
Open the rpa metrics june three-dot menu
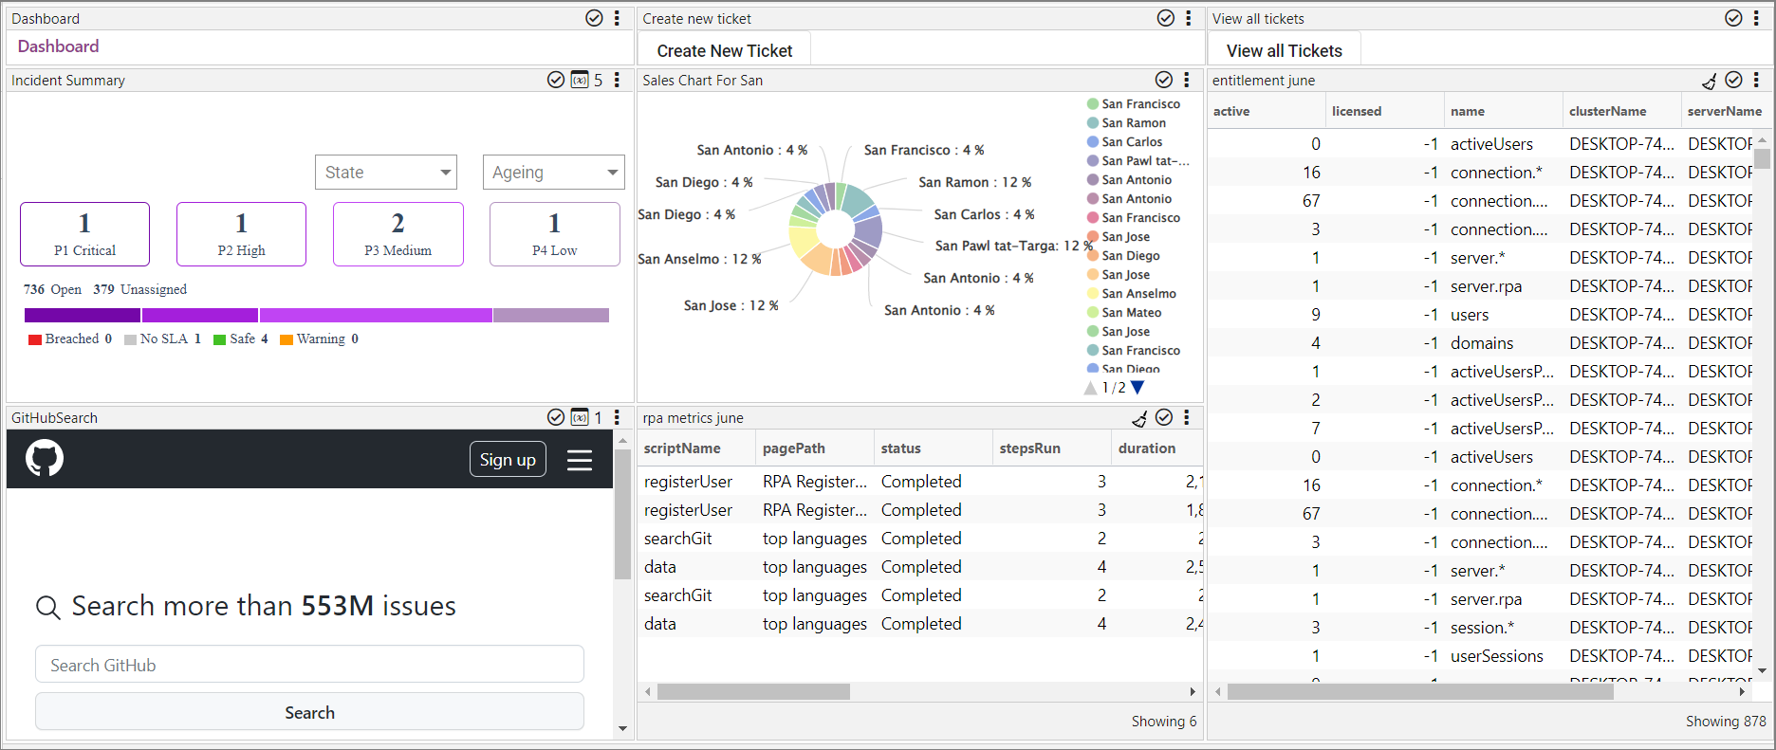[1186, 417]
